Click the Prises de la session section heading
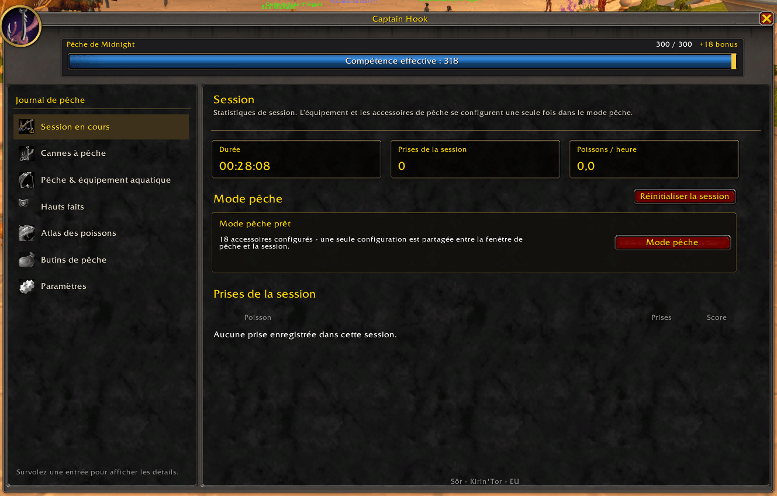The width and height of the screenshot is (777, 496). [264, 294]
